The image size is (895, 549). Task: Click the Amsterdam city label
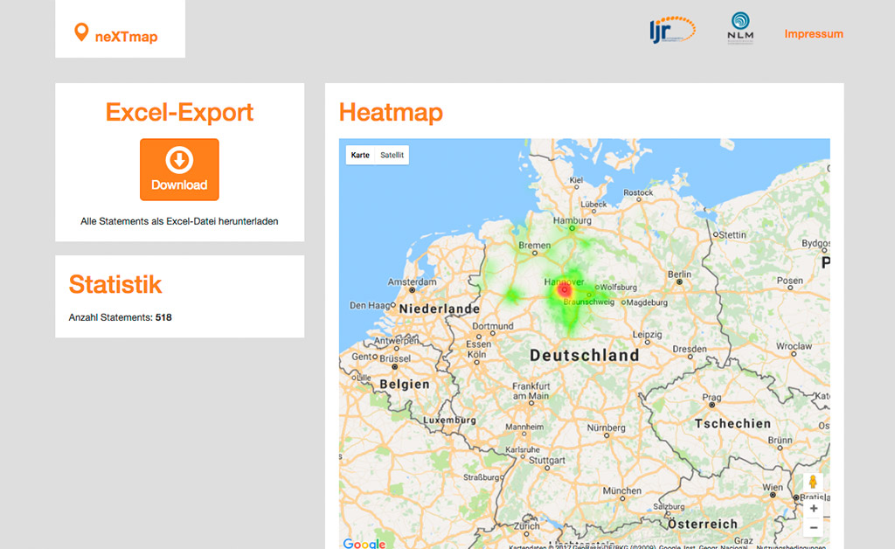coord(412,282)
